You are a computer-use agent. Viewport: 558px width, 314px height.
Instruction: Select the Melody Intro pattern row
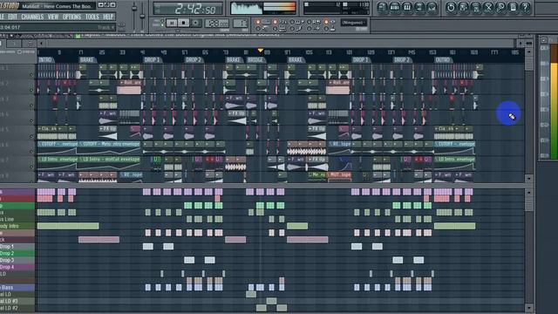pos(17,226)
